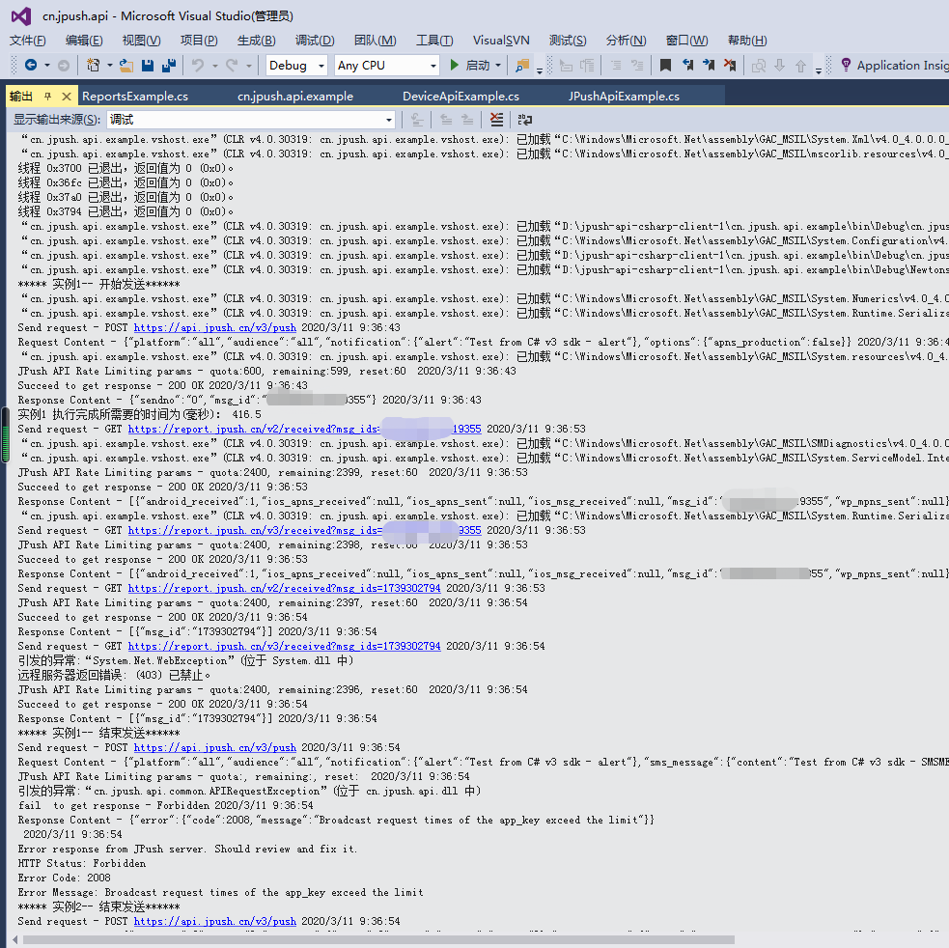Open the 工具(T) menu
Viewport: 949px width, 948px height.
[x=434, y=40]
